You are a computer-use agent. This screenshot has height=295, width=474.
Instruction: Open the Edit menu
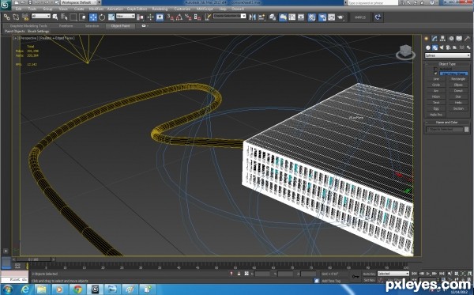pyautogui.click(x=19, y=9)
